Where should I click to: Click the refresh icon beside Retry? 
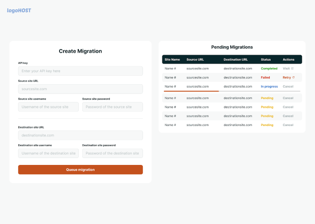tap(293, 77)
